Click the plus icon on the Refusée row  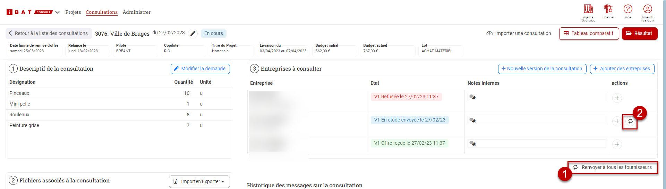coord(617,98)
